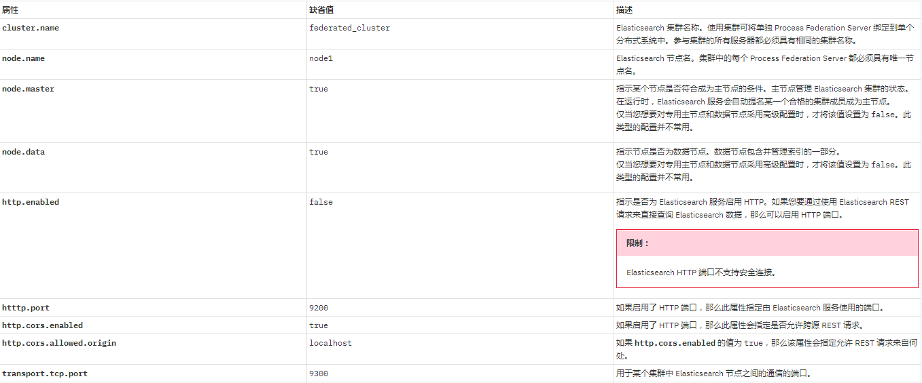Click the 9300 default port value
Screen dimensions: 922x383
(318, 374)
